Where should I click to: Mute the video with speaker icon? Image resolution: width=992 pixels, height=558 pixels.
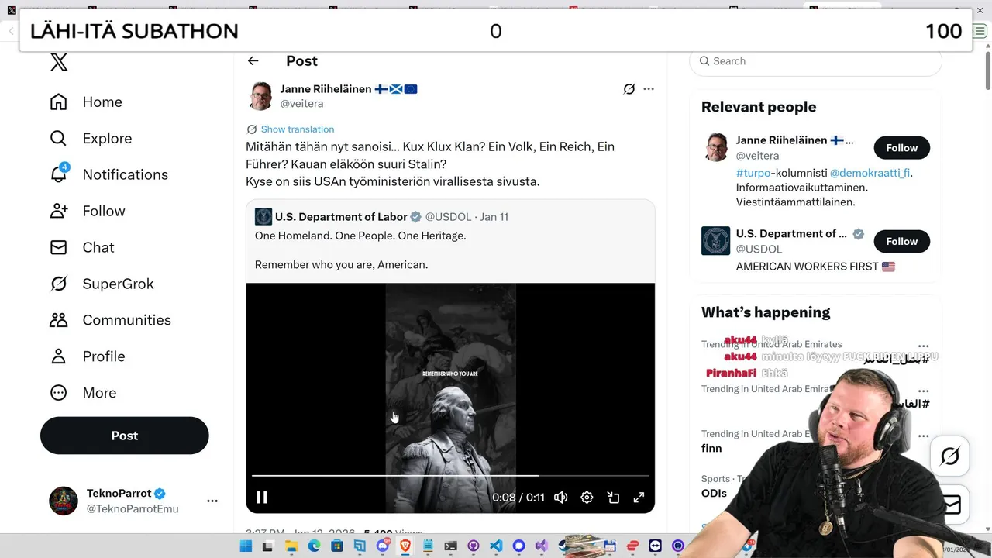561,498
